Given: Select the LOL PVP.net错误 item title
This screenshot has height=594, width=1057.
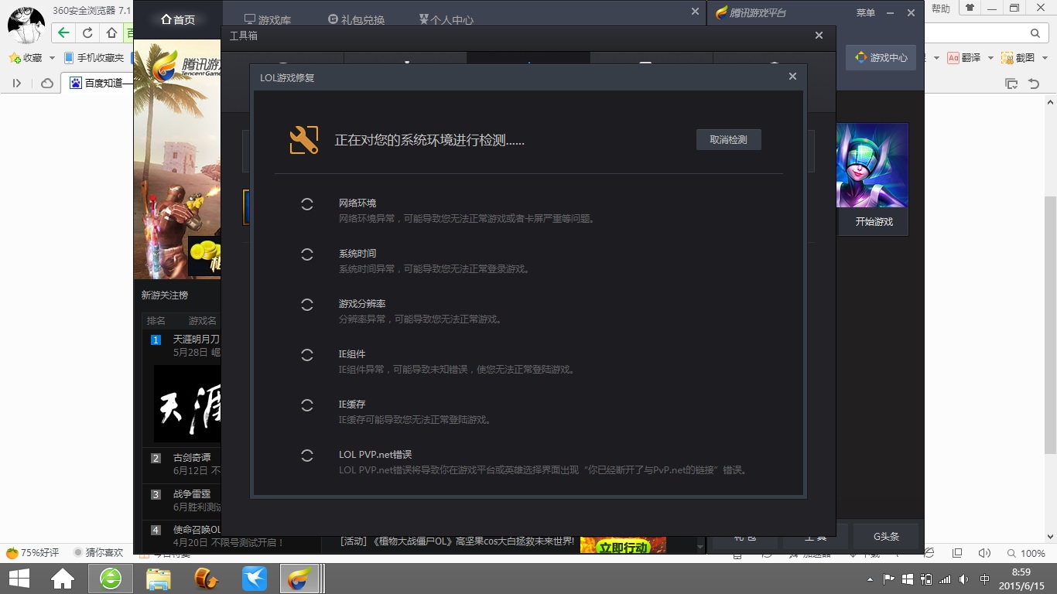Looking at the screenshot, I should click(x=375, y=455).
